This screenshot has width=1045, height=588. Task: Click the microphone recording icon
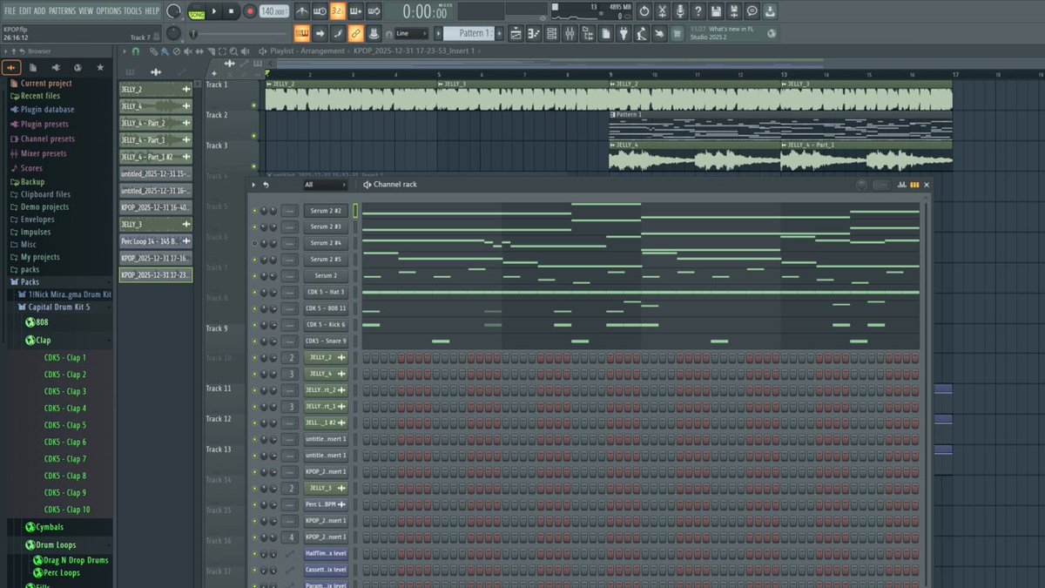click(x=680, y=11)
